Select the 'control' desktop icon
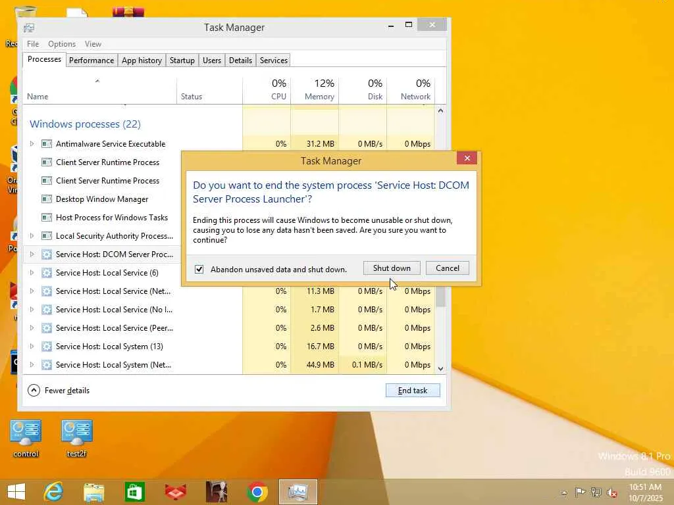 pyautogui.click(x=26, y=439)
